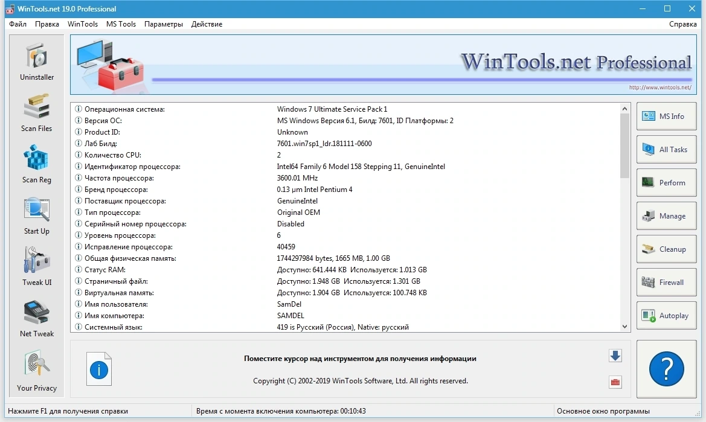Click the uptime status bar entry
Screen dimensions: 706x422
point(281,411)
